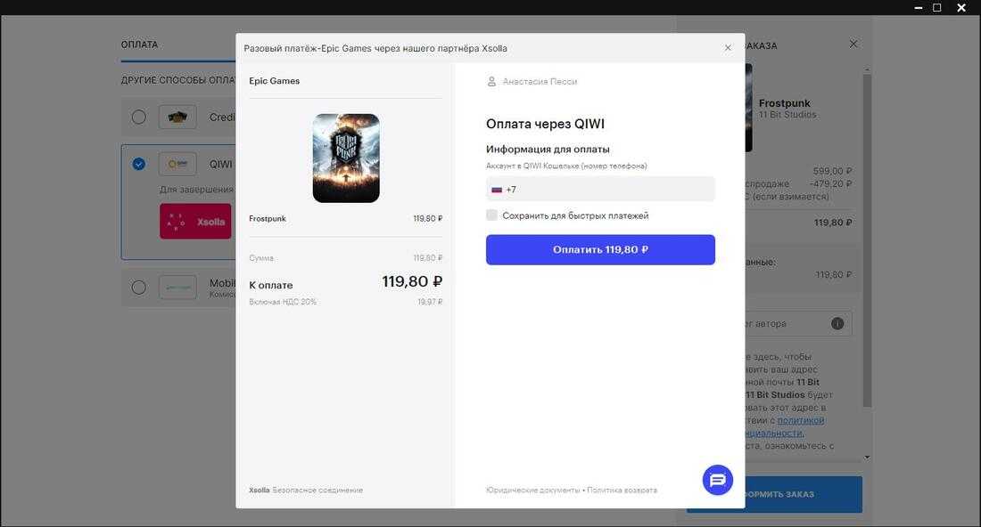The width and height of the screenshot is (981, 527).
Task: Maximize the application window
Action: (936, 8)
